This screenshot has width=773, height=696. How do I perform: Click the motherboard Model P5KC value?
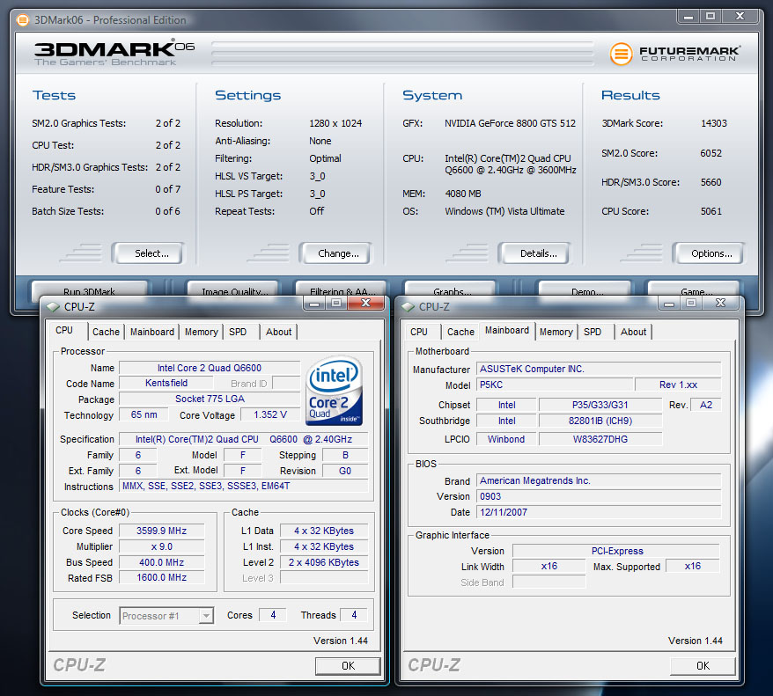tap(554, 385)
